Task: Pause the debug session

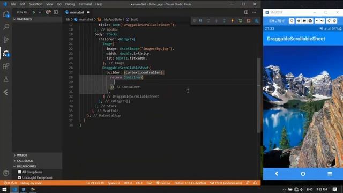Action: click(200, 21)
